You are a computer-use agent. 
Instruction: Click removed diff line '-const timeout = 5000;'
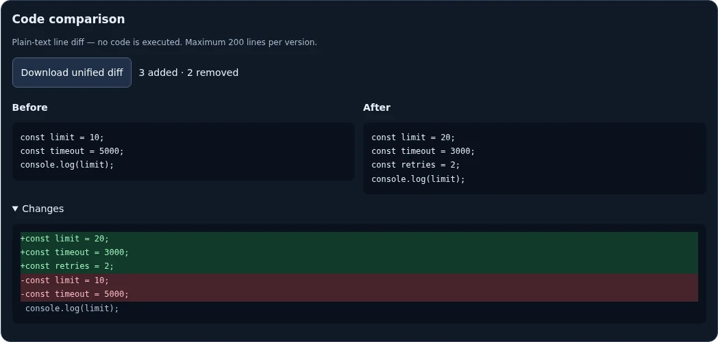click(359, 294)
